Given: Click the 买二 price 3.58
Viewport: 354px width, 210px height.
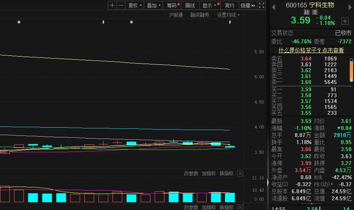Looking at the screenshot, I should [306, 96].
